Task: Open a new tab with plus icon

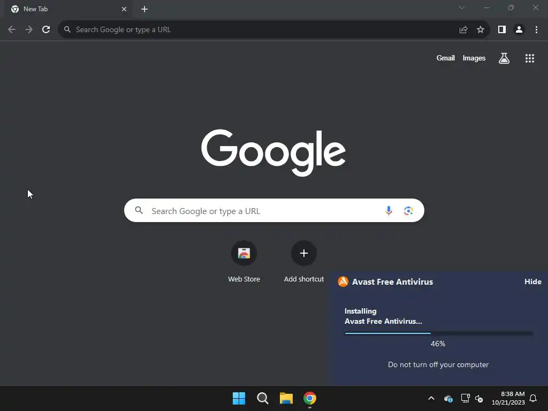Action: click(x=144, y=9)
